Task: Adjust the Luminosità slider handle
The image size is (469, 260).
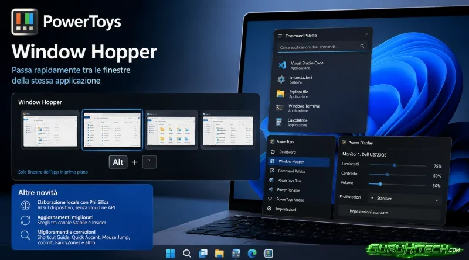Action: (395, 165)
